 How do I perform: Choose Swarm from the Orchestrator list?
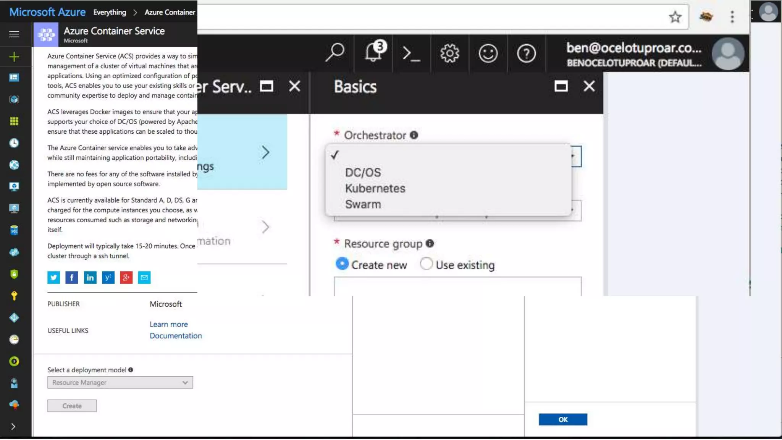point(363,204)
